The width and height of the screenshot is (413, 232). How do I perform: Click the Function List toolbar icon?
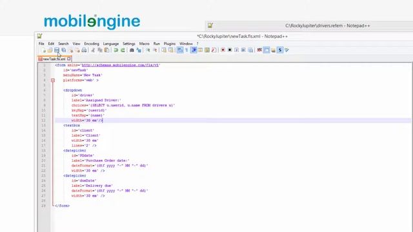pyautogui.click(x=214, y=50)
